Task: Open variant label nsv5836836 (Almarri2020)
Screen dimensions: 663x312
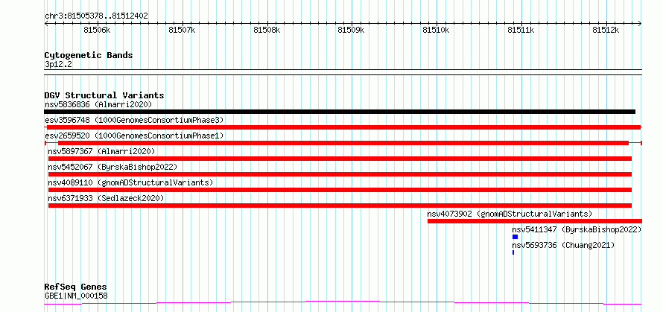Action: pyautogui.click(x=98, y=104)
